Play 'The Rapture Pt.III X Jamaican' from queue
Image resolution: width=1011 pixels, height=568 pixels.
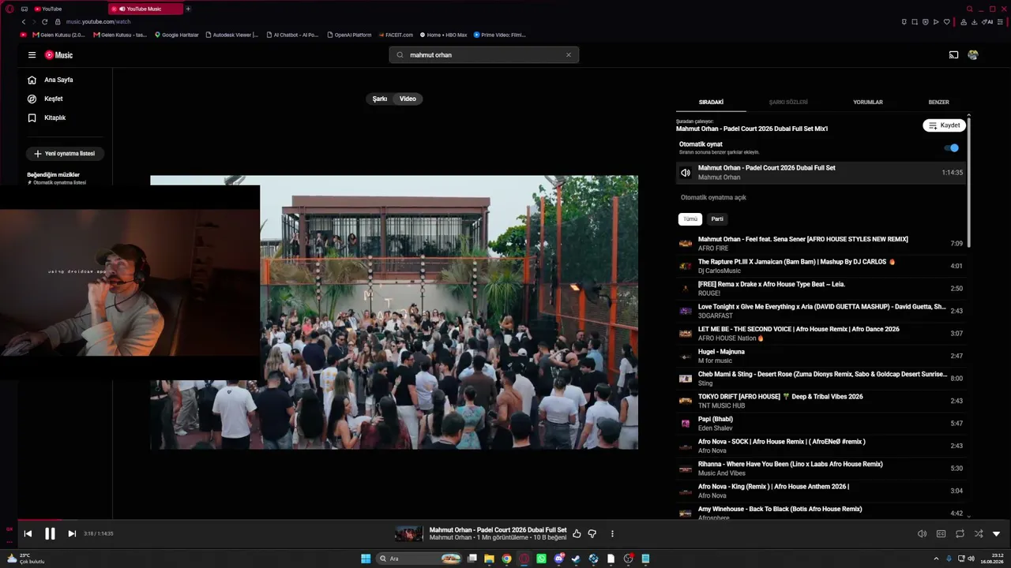[821, 266]
